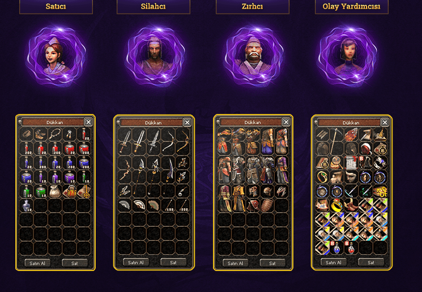
Task: Switch to the Zırhcı tab header
Action: coord(253,6)
